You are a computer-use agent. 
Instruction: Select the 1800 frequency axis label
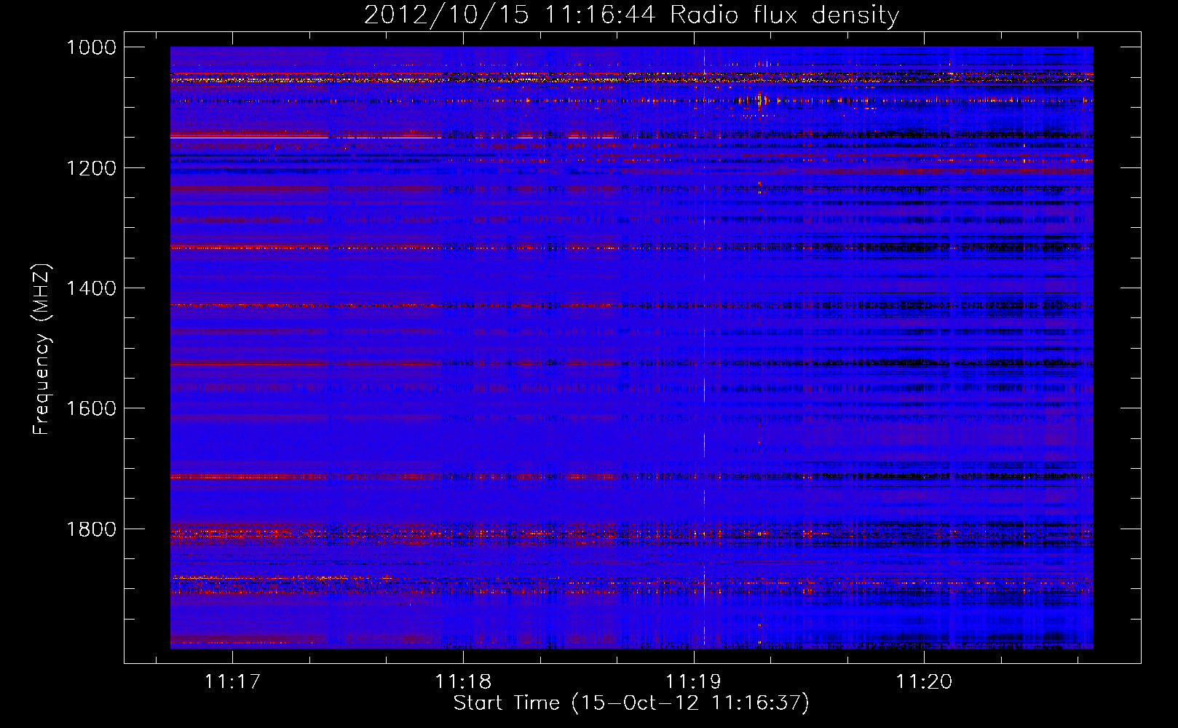tap(91, 529)
